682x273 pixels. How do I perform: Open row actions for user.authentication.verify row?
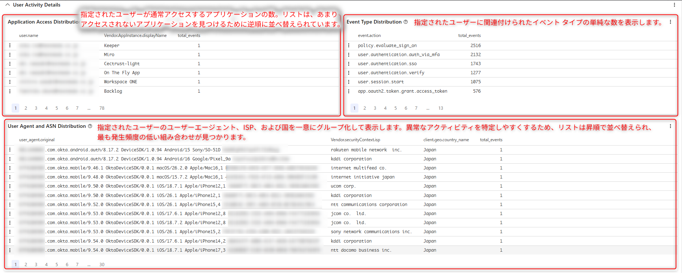(349, 73)
